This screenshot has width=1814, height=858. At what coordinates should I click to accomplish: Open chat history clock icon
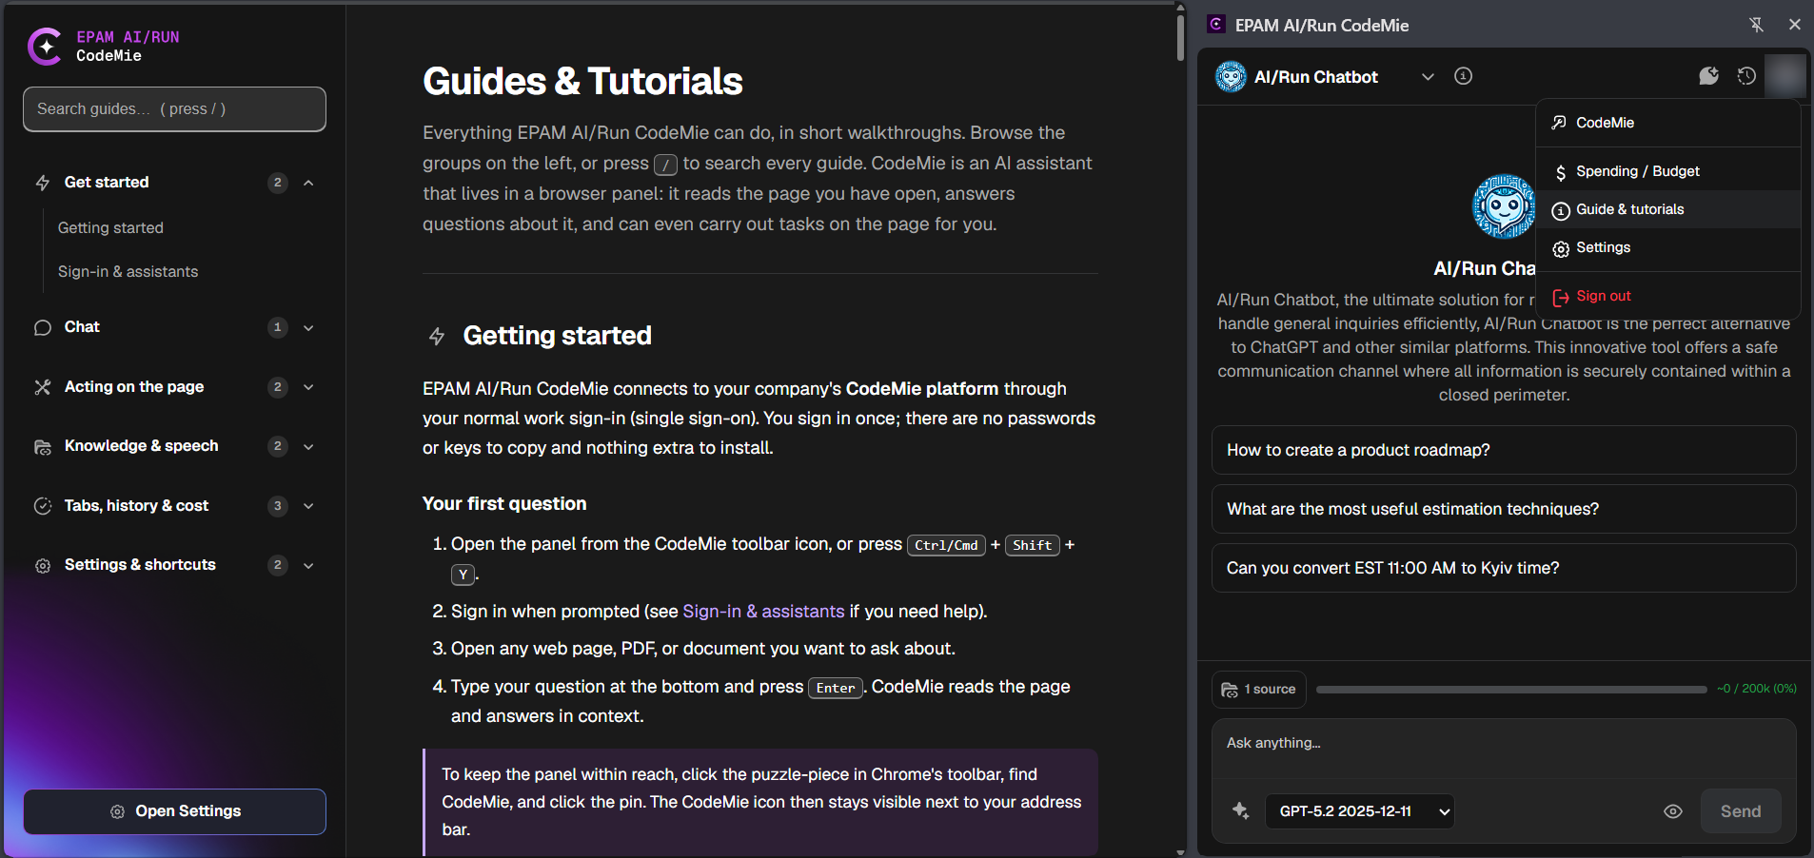click(1746, 76)
